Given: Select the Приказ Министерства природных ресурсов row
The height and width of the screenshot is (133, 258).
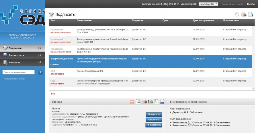Looking at the screenshot, I should pos(150,82).
